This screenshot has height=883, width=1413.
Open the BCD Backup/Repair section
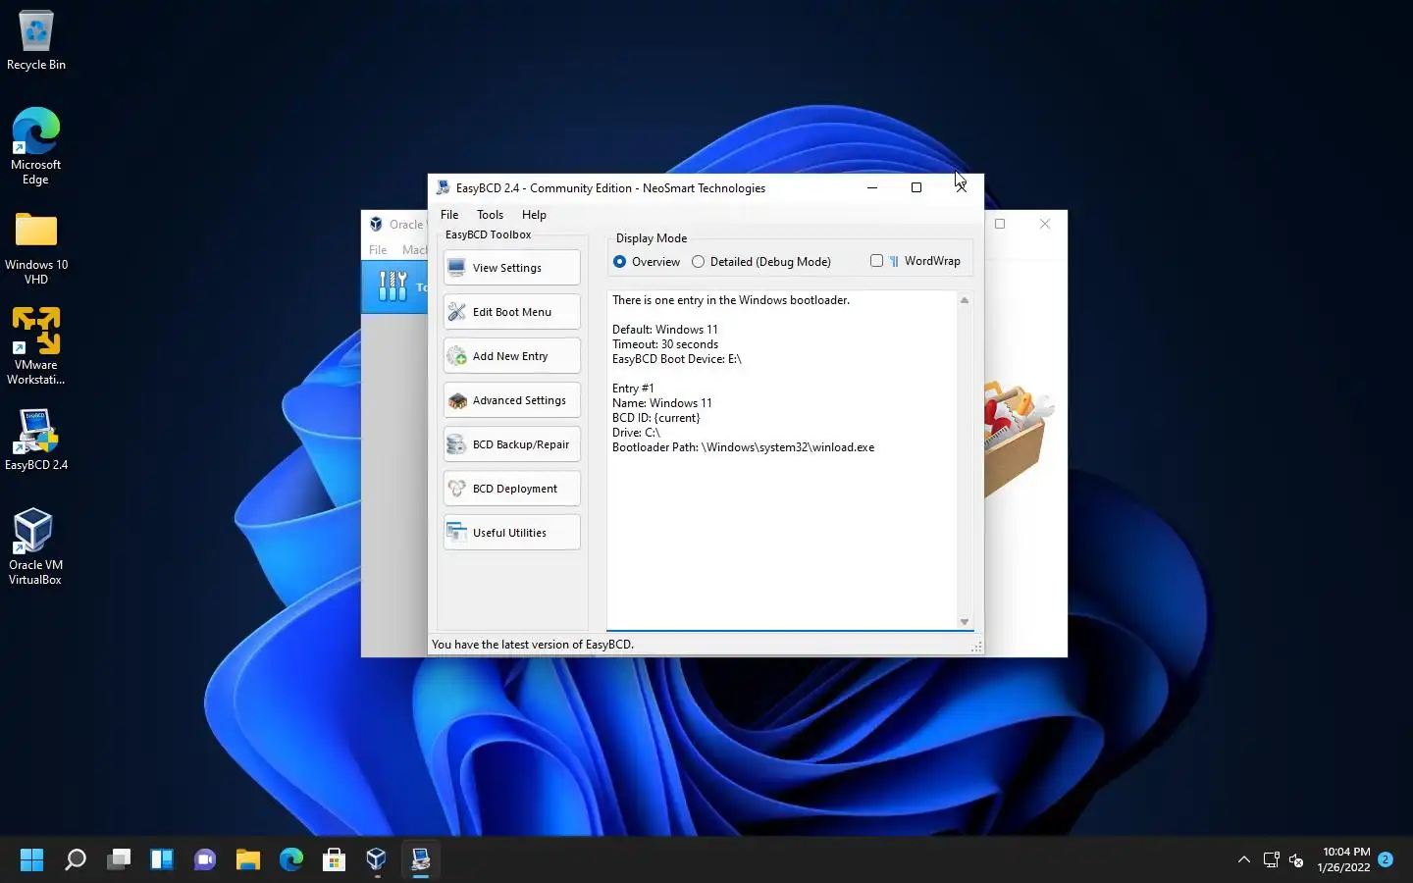pyautogui.click(x=511, y=444)
